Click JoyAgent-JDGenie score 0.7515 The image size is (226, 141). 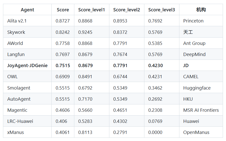point(63,65)
